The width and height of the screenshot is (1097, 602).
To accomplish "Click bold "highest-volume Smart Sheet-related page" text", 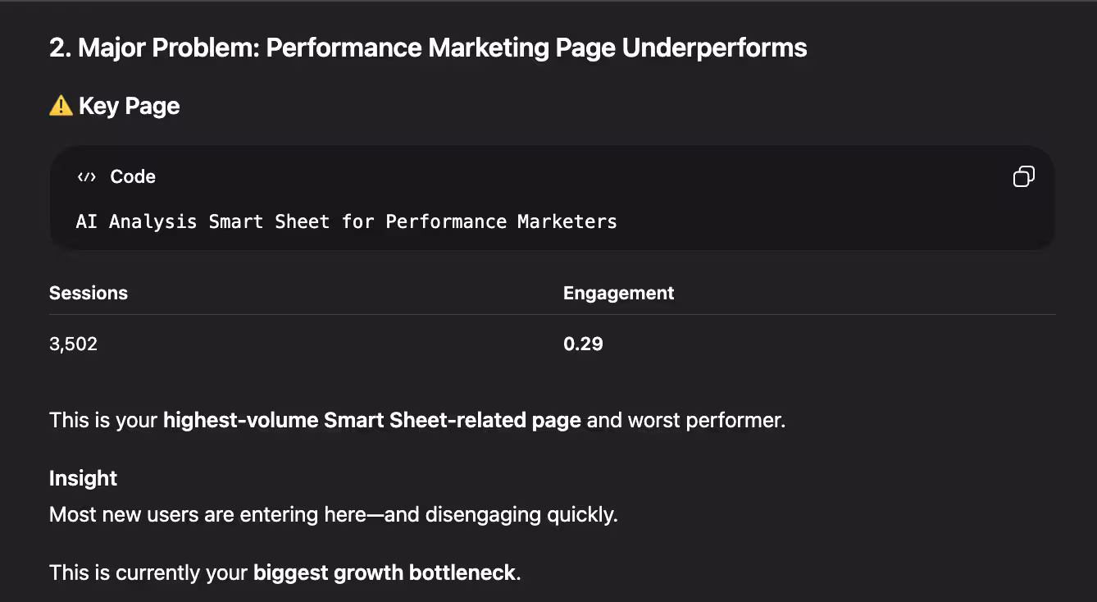I will point(371,421).
